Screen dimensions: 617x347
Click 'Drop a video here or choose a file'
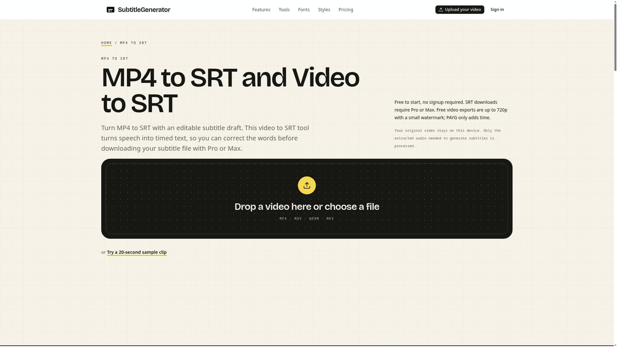[x=307, y=206]
